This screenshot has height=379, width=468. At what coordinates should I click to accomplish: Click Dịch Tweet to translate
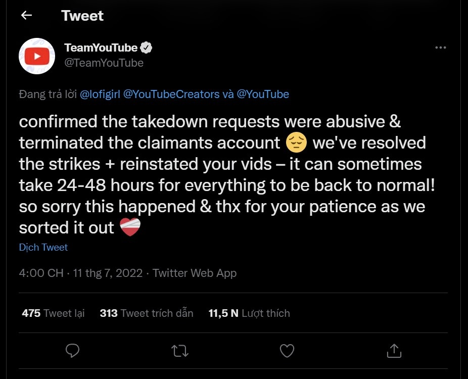coord(43,247)
